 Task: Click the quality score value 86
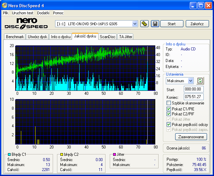[204, 148]
